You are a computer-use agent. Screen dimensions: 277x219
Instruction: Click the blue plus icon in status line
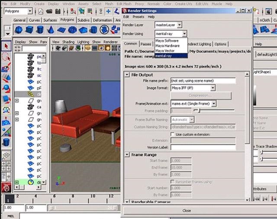(108, 12)
